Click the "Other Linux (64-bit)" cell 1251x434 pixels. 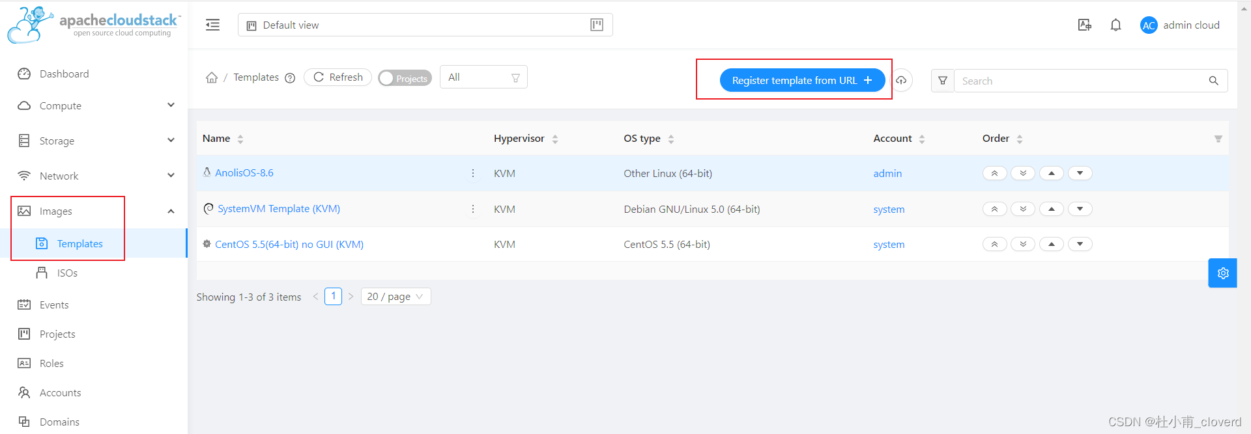[668, 174]
